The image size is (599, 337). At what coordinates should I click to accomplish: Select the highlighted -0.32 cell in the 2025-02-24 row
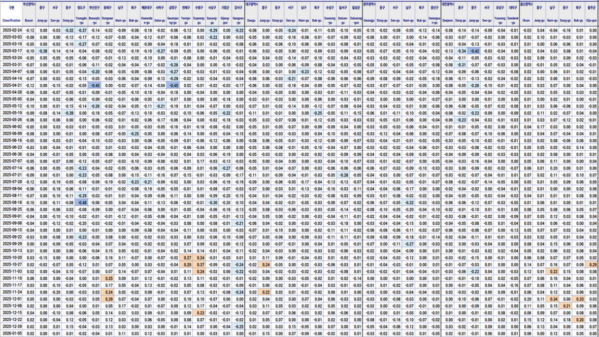(69, 30)
